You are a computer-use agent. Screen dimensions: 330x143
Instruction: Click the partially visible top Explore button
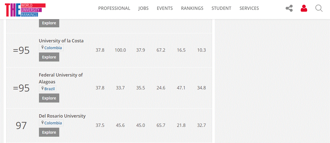point(49,23)
